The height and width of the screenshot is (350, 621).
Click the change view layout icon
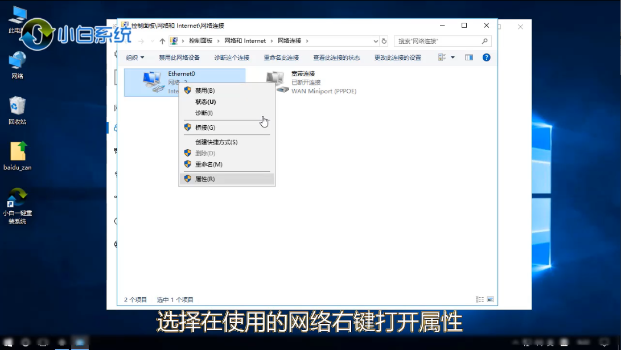pos(442,57)
